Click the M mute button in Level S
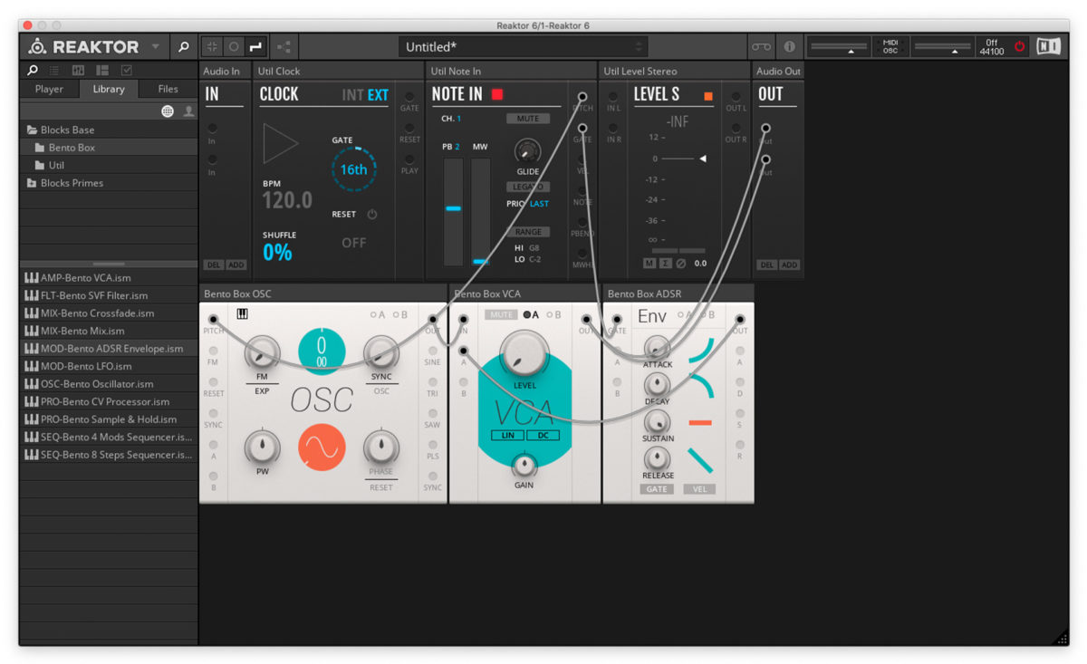1087x664 pixels. pyautogui.click(x=649, y=264)
